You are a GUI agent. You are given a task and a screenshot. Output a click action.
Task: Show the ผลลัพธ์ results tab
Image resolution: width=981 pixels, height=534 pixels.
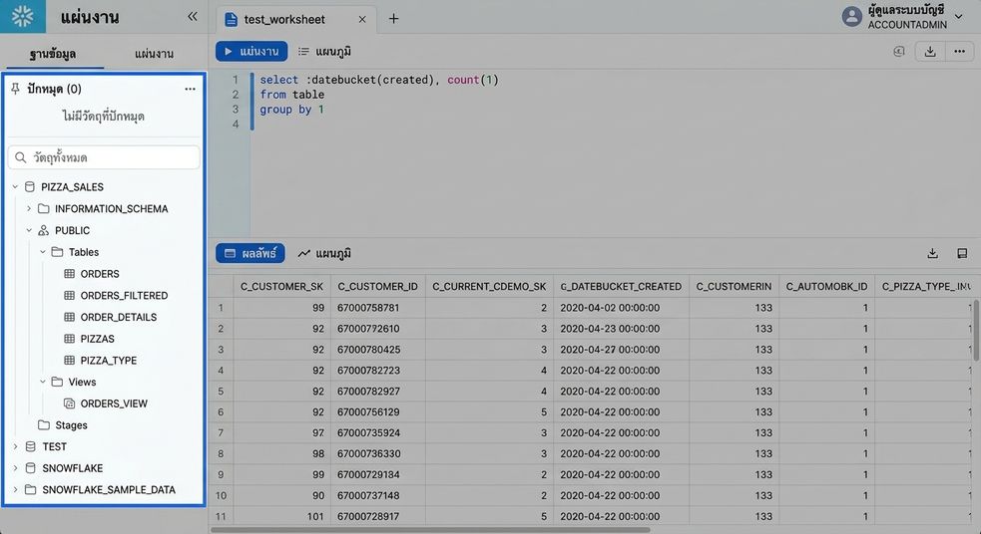(250, 254)
